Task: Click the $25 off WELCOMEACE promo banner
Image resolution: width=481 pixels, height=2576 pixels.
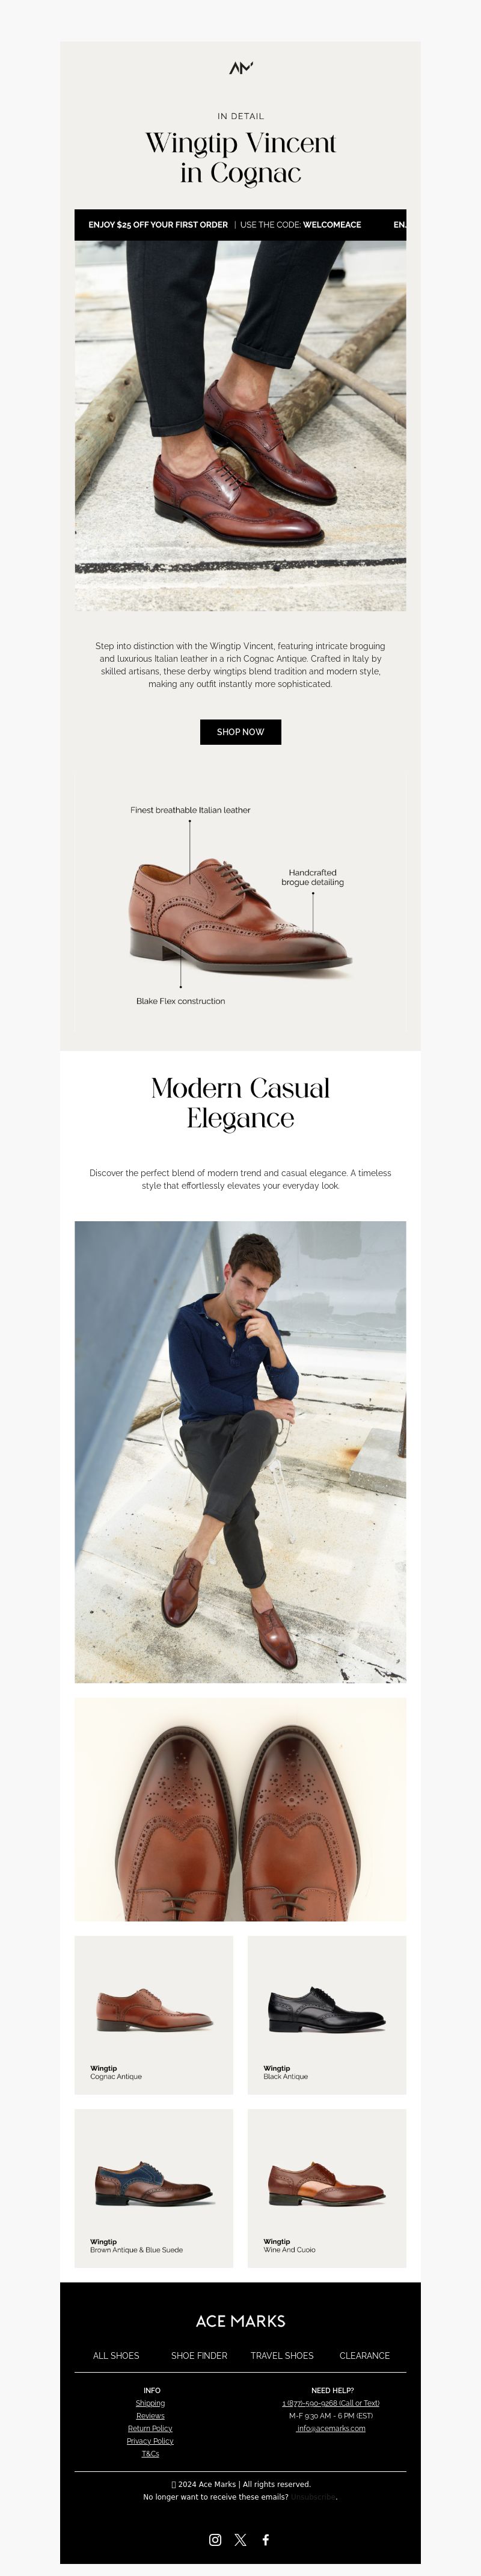Action: 240,225
